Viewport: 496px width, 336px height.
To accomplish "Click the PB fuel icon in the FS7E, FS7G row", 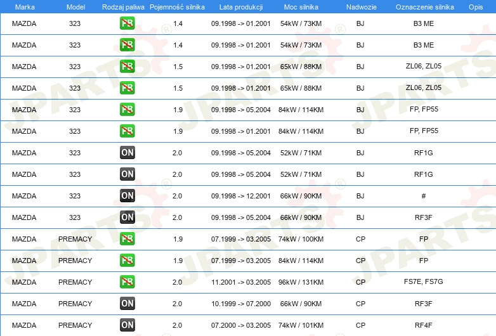I will click(127, 282).
